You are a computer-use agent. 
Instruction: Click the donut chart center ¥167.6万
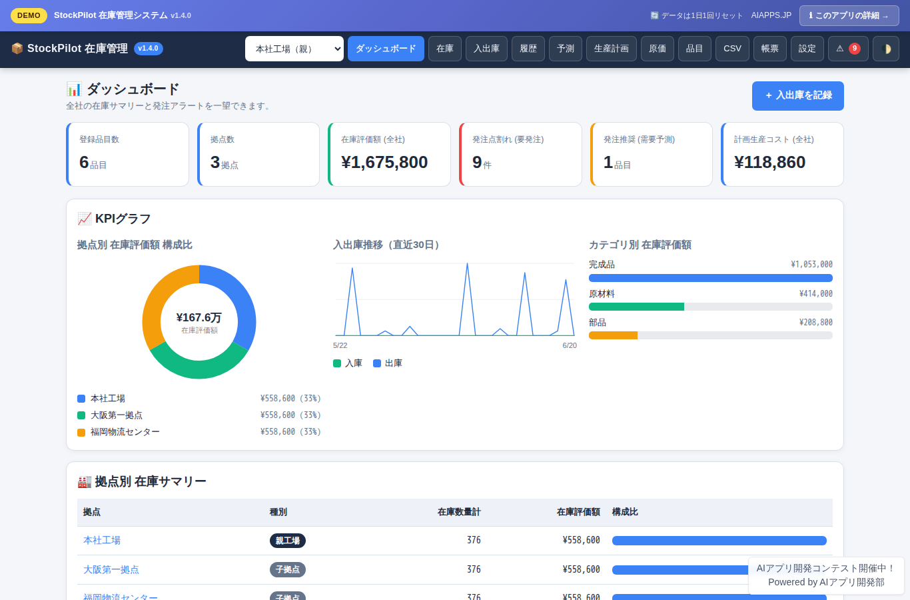point(199,318)
